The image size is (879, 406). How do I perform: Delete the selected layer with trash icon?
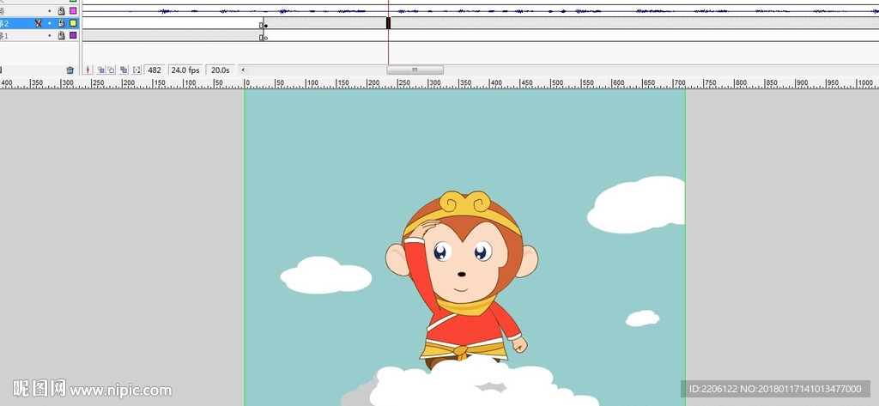(70, 70)
